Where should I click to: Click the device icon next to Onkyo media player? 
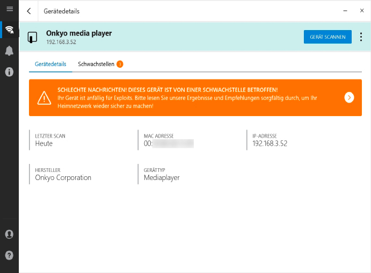(33, 37)
